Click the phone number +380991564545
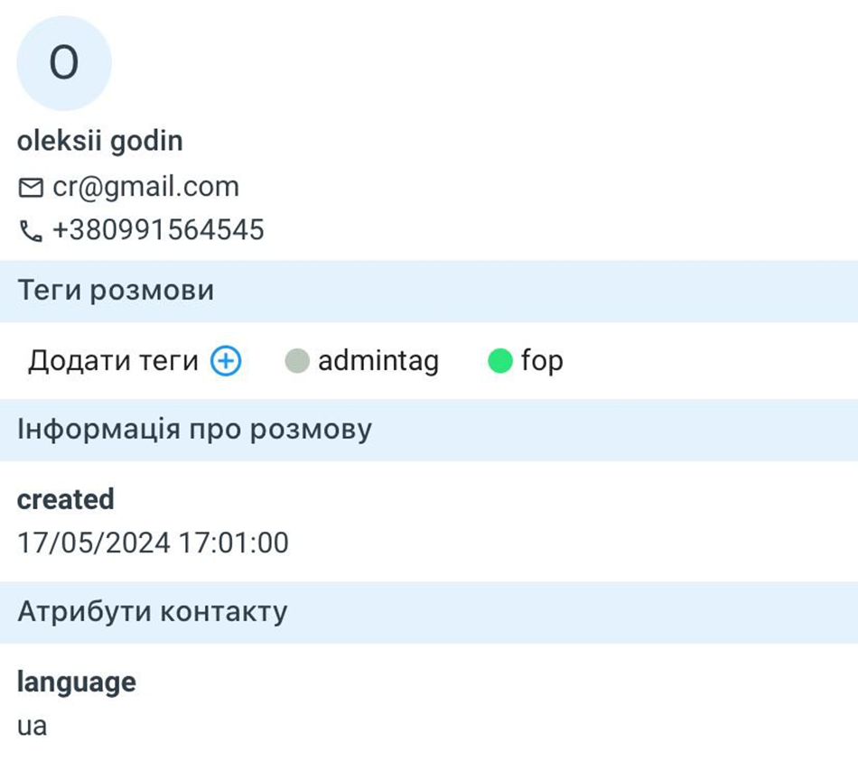The height and width of the screenshot is (761, 858). (x=158, y=230)
